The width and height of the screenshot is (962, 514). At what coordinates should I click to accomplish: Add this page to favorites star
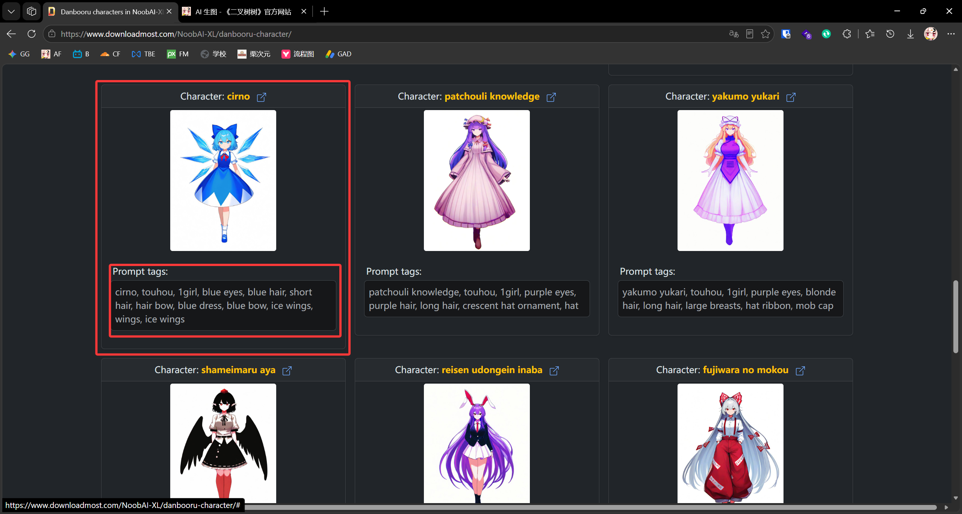coord(765,34)
